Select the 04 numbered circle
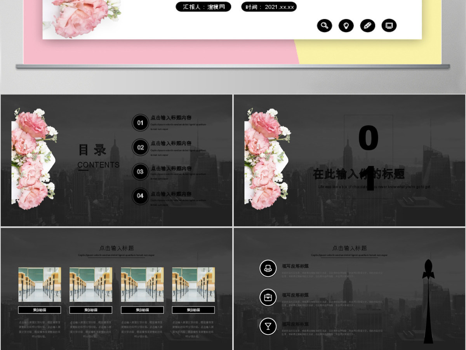This screenshot has width=466, height=350. pyautogui.click(x=140, y=196)
